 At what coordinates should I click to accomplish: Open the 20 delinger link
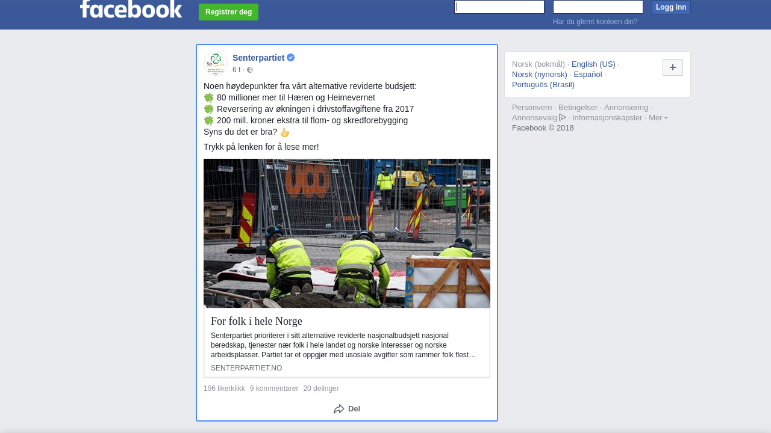(x=321, y=388)
